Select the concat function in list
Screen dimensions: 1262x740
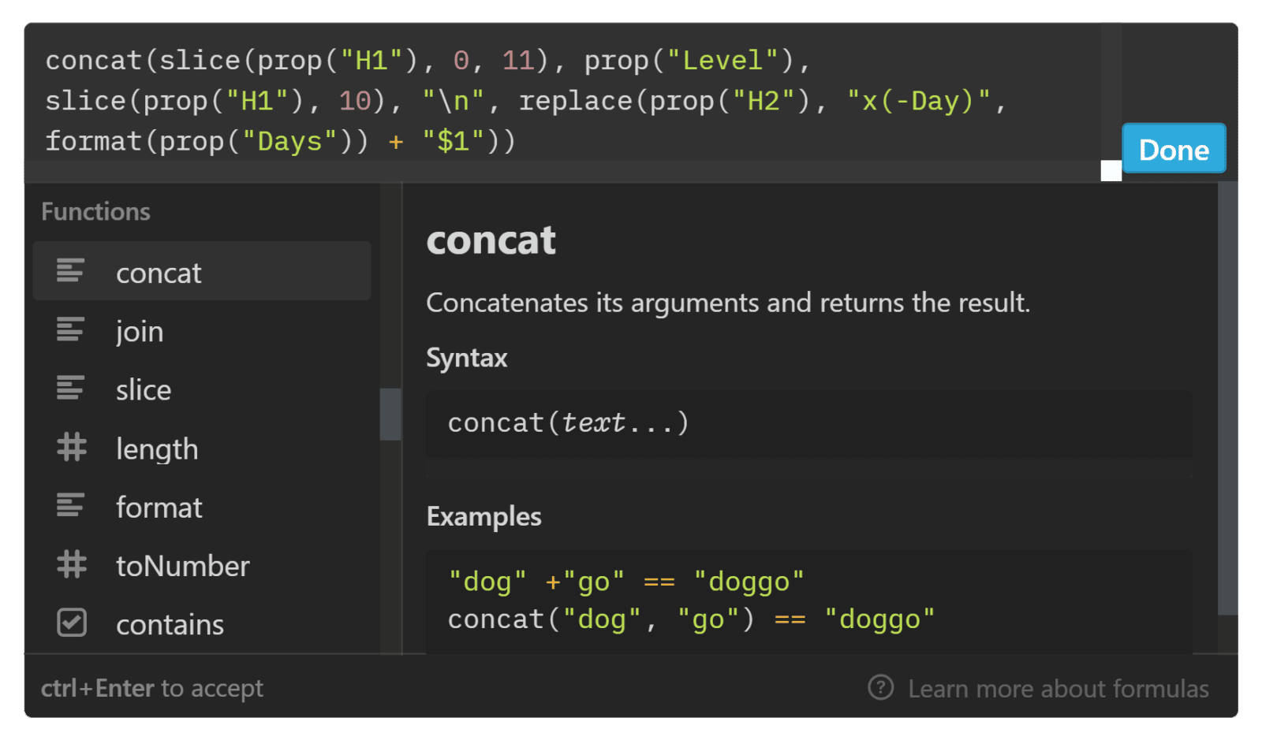[x=202, y=271]
